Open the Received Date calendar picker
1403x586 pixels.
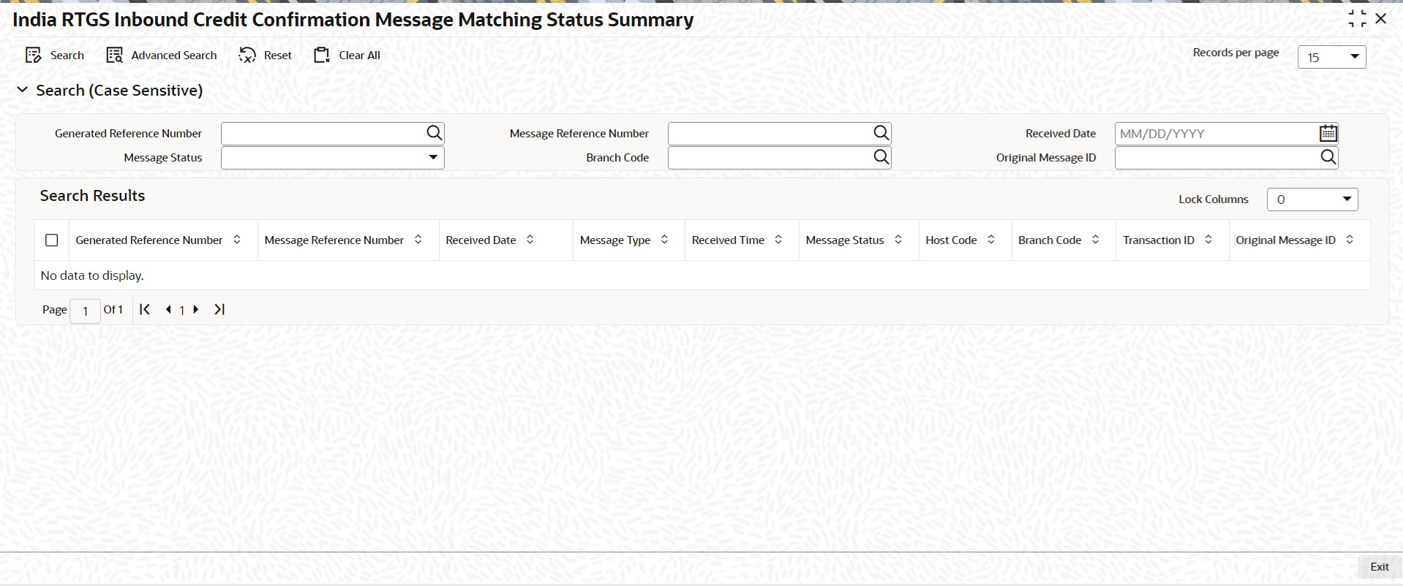click(x=1328, y=133)
